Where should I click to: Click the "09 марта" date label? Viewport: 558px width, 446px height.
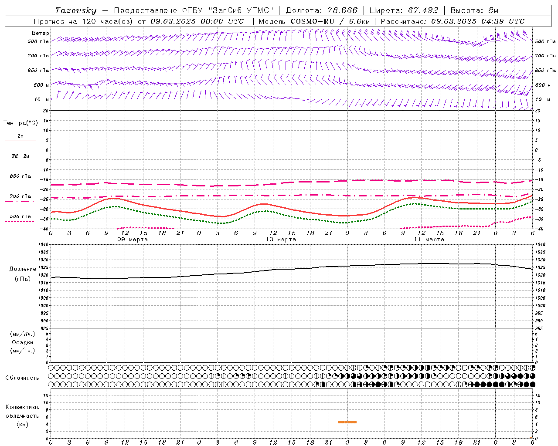point(133,240)
